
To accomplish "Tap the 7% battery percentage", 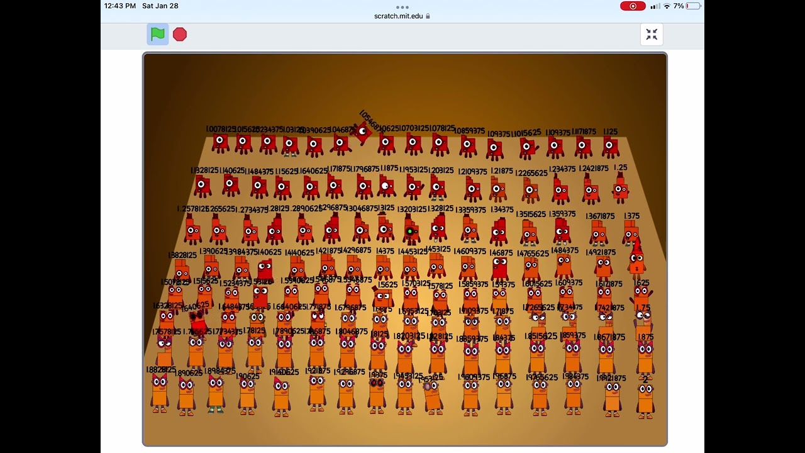I will coord(679,6).
